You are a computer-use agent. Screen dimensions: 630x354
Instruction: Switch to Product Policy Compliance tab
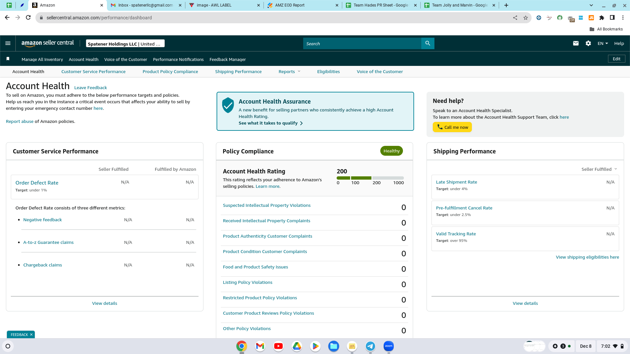click(170, 71)
